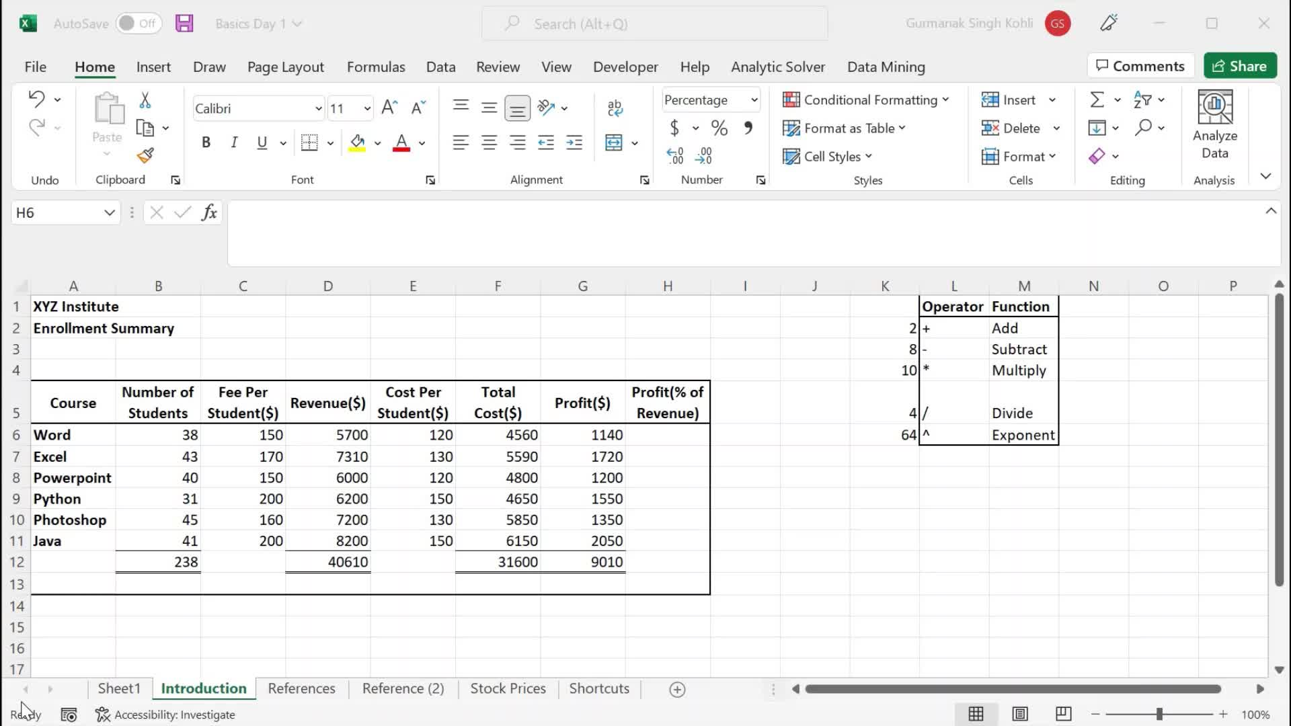This screenshot has height=726, width=1291.
Task: Select cell containing 9010 total profit
Action: [583, 562]
